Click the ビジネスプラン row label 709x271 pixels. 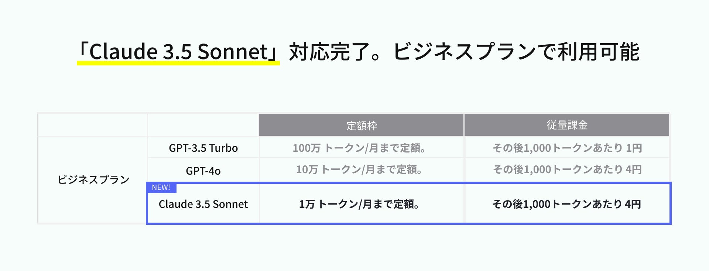coord(93,180)
